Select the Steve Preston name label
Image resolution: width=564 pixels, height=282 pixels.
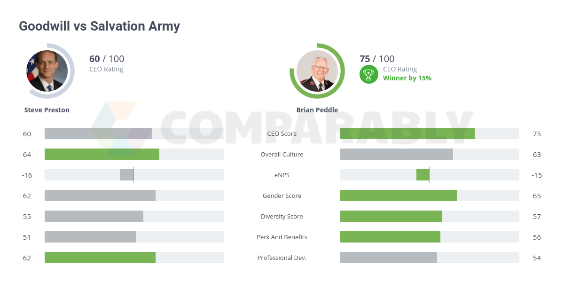pyautogui.click(x=47, y=110)
